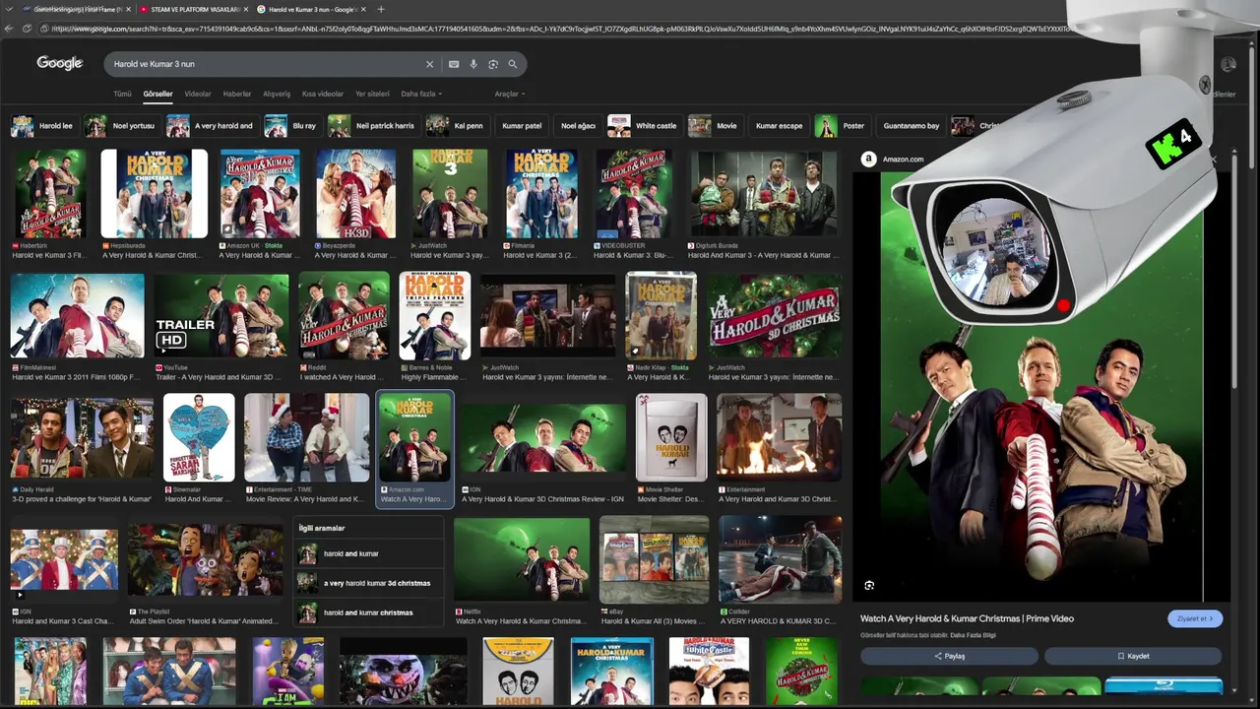Open the Watch A Very Harold & Kumar Christmas title link
The width and height of the screenshot is (1260, 709).
[x=967, y=618]
